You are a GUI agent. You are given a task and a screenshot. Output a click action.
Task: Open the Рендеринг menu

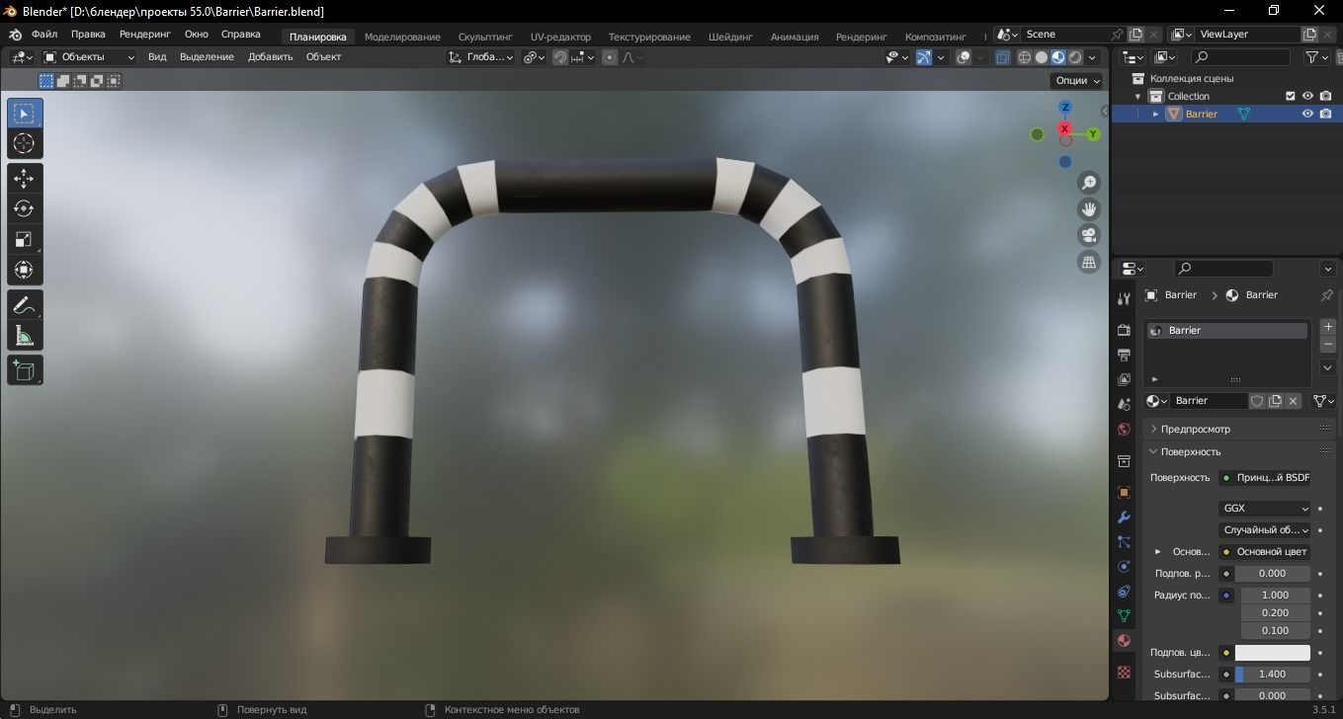145,35
